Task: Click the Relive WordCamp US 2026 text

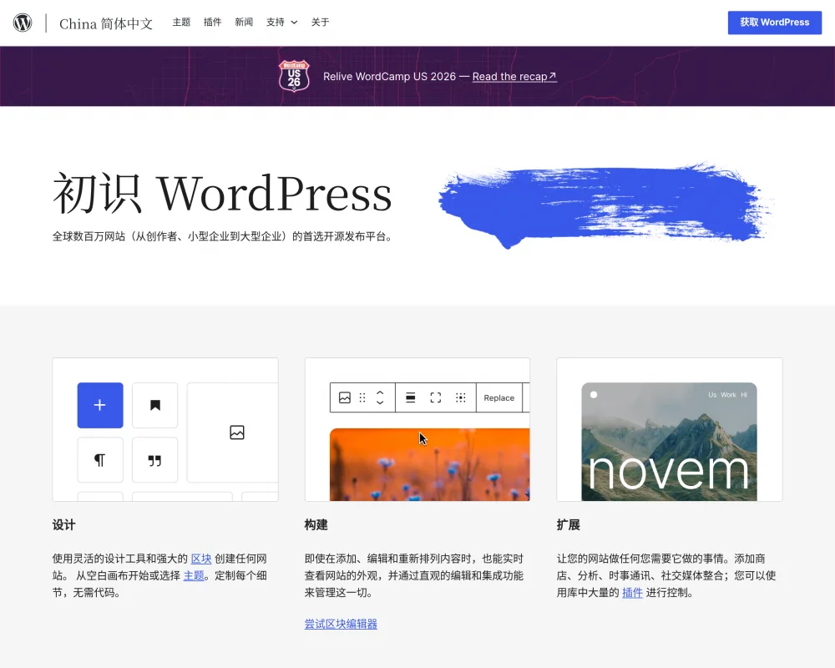Action: (x=389, y=76)
